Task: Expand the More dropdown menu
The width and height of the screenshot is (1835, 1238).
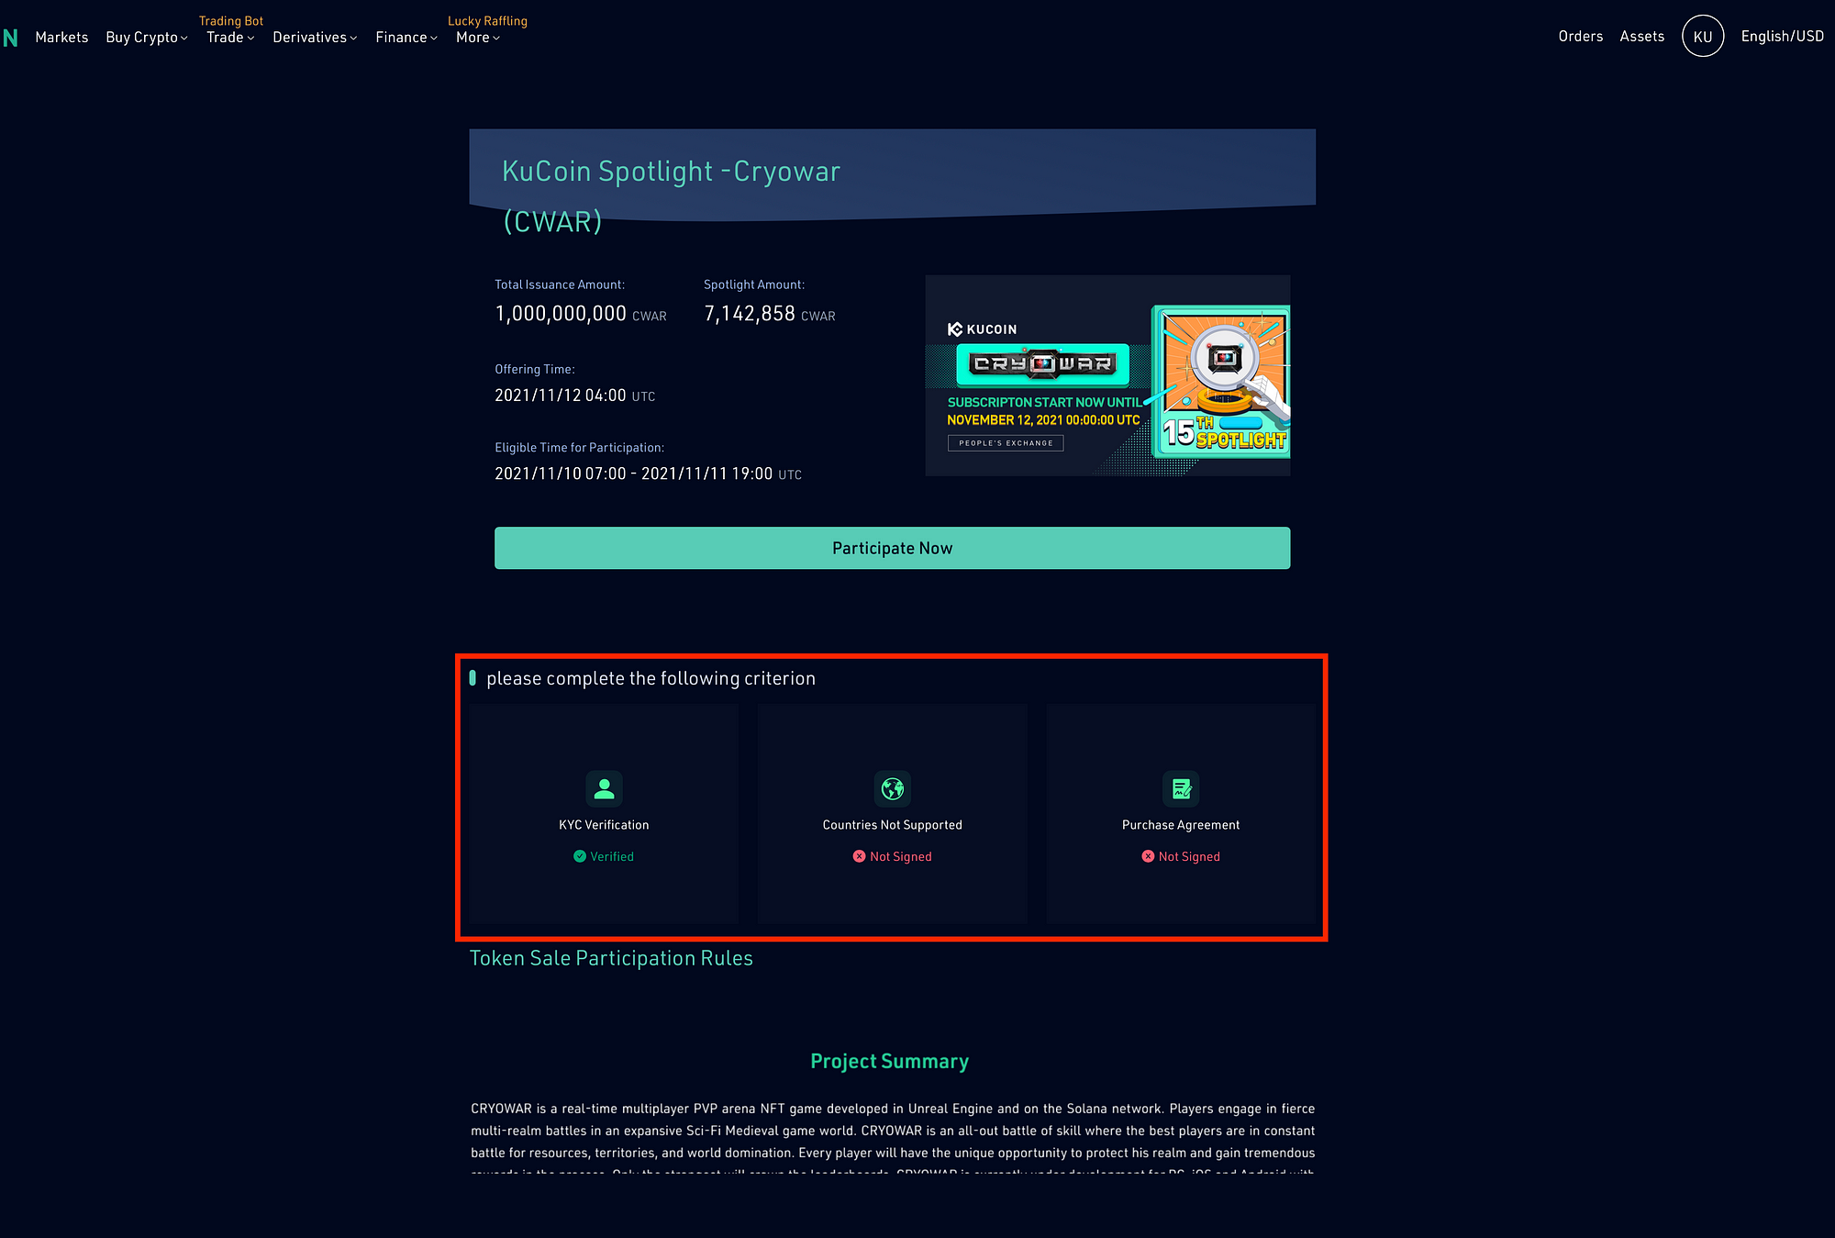Action: 479,36
